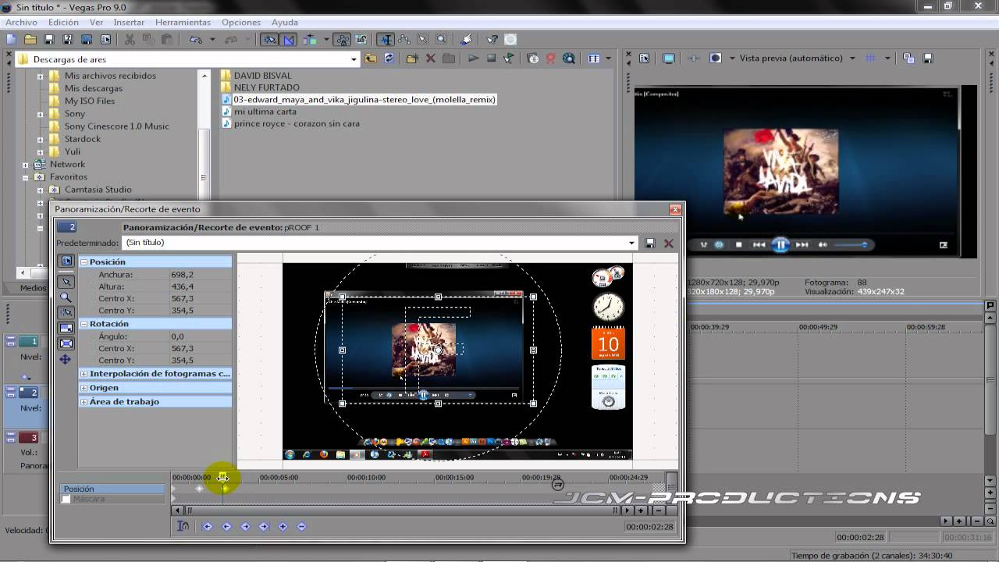The width and height of the screenshot is (999, 562).
Task: Save the project with the floppy icon
Action: click(48, 39)
